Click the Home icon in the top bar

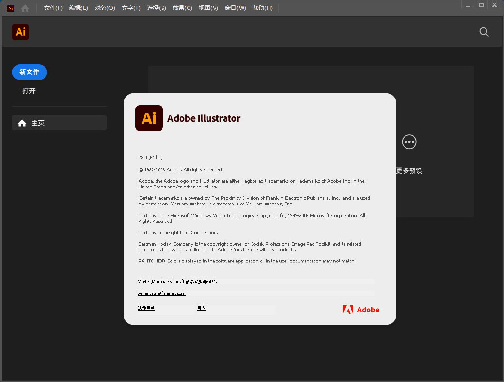tap(25, 8)
